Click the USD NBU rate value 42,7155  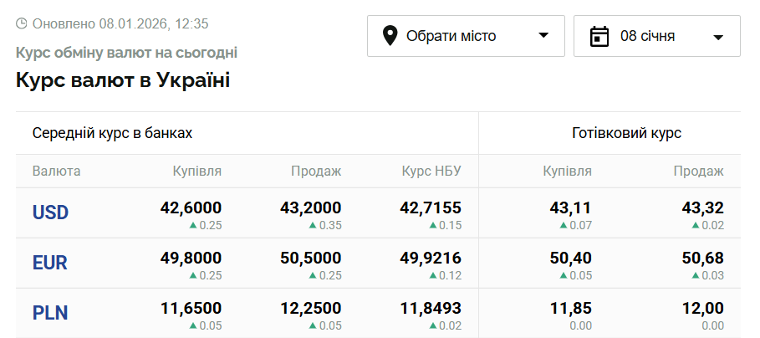tap(431, 207)
